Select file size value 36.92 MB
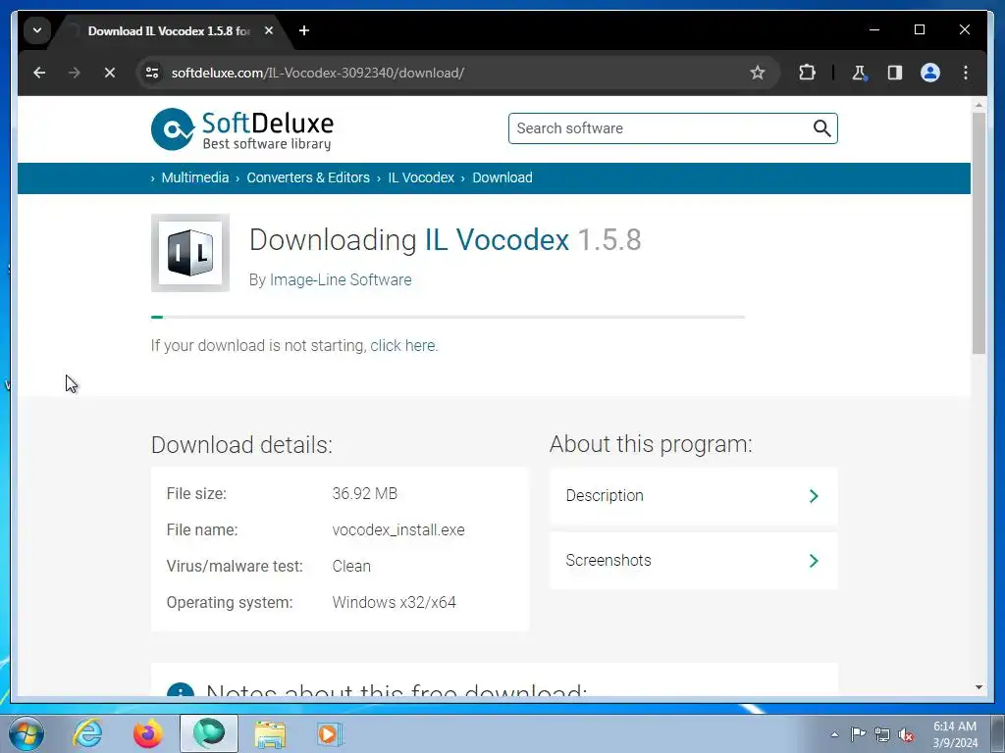 365,494
